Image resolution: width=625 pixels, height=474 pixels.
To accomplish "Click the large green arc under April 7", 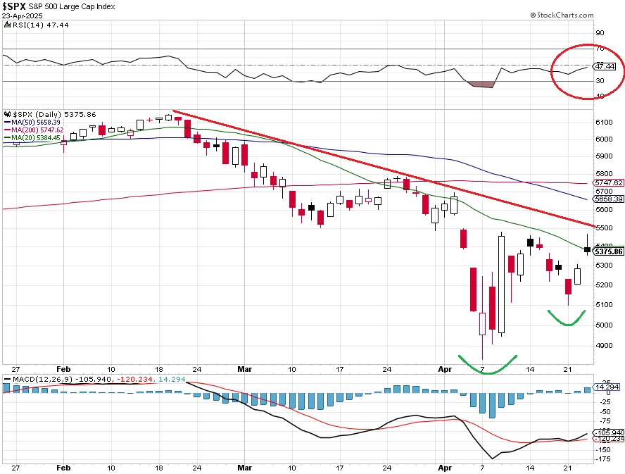I will click(x=488, y=365).
